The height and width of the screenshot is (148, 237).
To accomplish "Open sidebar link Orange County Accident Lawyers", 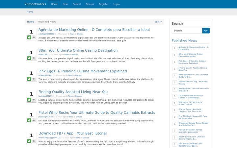I will [x=190, y=110].
